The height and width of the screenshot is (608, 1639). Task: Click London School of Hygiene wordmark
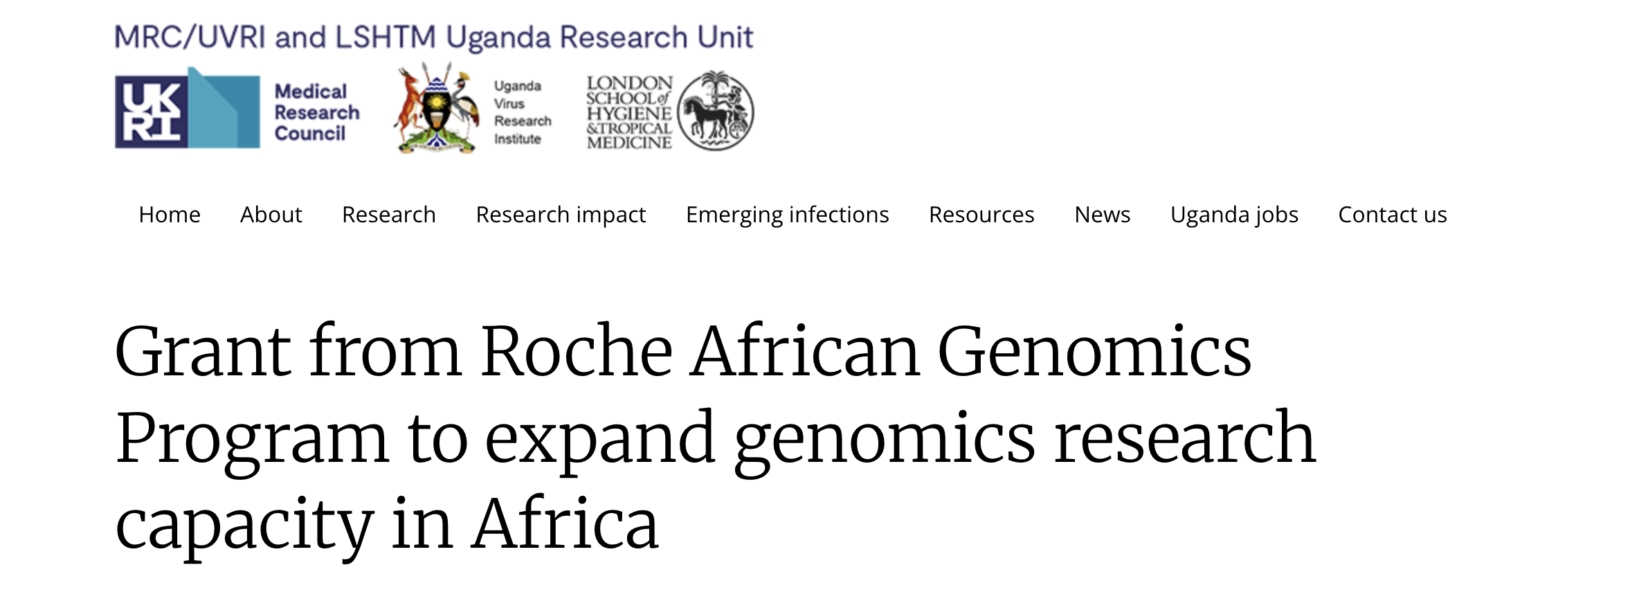tap(628, 112)
